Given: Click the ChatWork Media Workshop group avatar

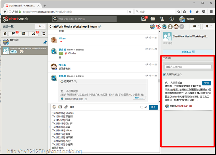Looking at the screenshot, I should pos(167,36).
